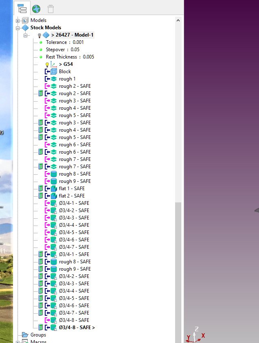Collapse the Stock Models node
The width and height of the screenshot is (259, 343).
[x=18, y=28]
